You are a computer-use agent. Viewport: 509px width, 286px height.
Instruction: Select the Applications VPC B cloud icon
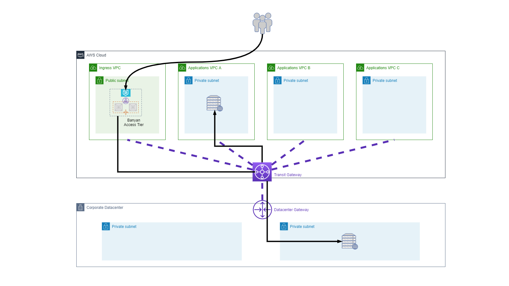pyautogui.click(x=271, y=68)
